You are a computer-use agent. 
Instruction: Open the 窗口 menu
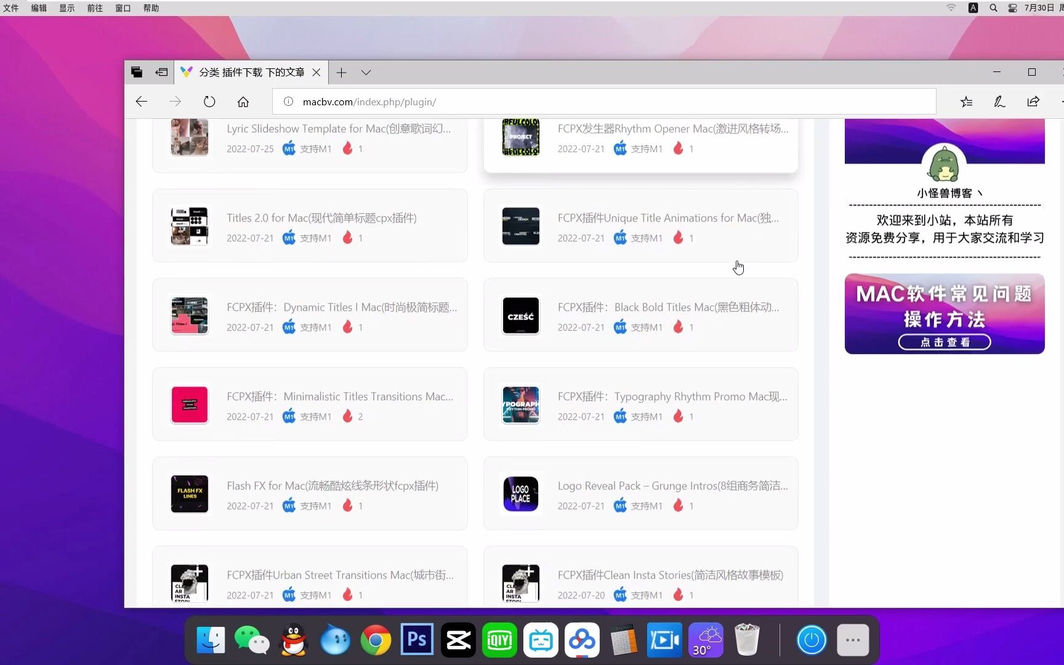123,8
